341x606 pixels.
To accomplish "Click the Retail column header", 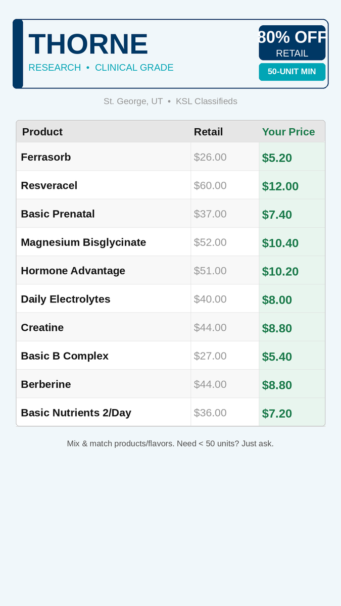I will pyautogui.click(x=208, y=132).
